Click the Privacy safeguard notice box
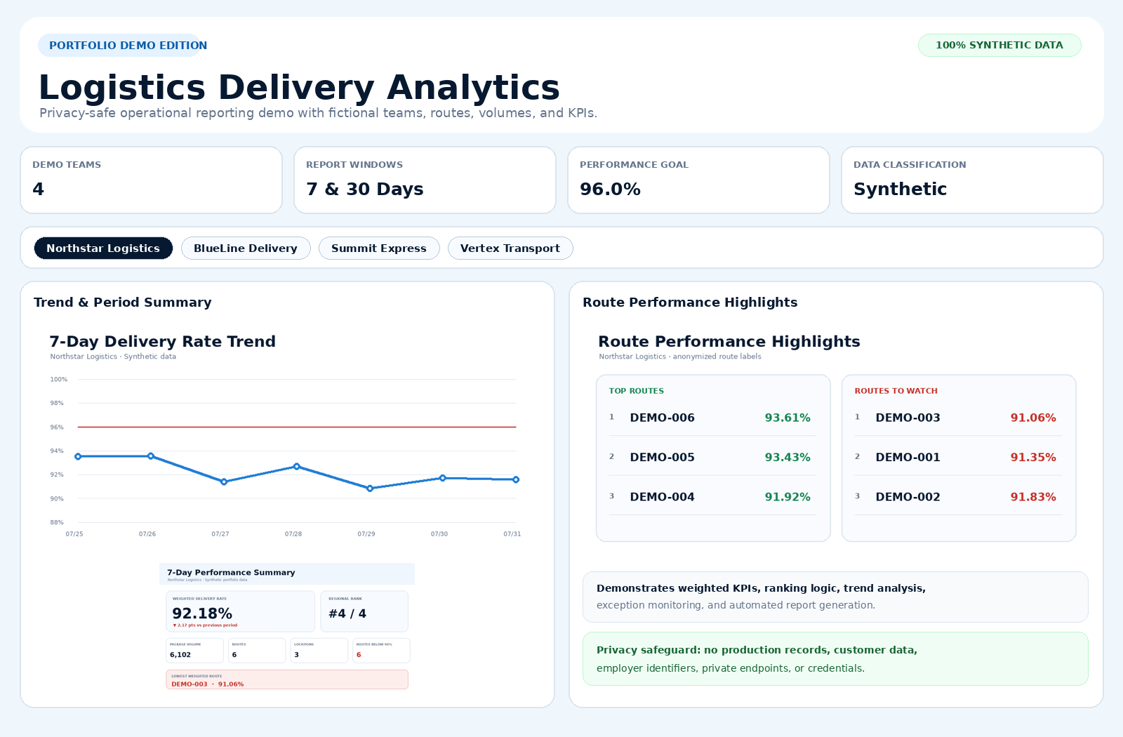The width and height of the screenshot is (1123, 737). (x=835, y=659)
